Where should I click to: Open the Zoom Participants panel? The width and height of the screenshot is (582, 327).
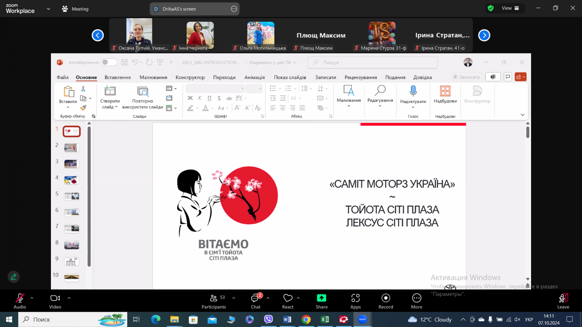[x=214, y=301]
